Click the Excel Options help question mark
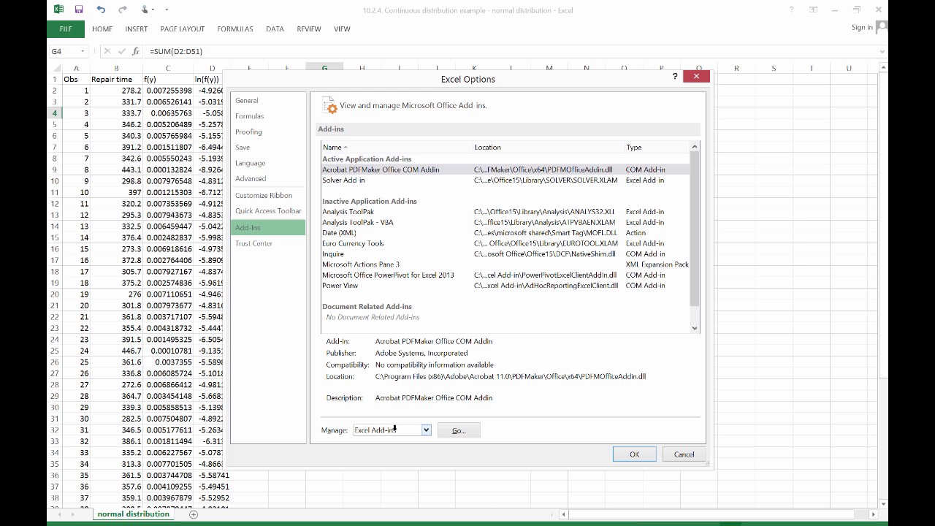Image resolution: width=935 pixels, height=526 pixels. 675,76
